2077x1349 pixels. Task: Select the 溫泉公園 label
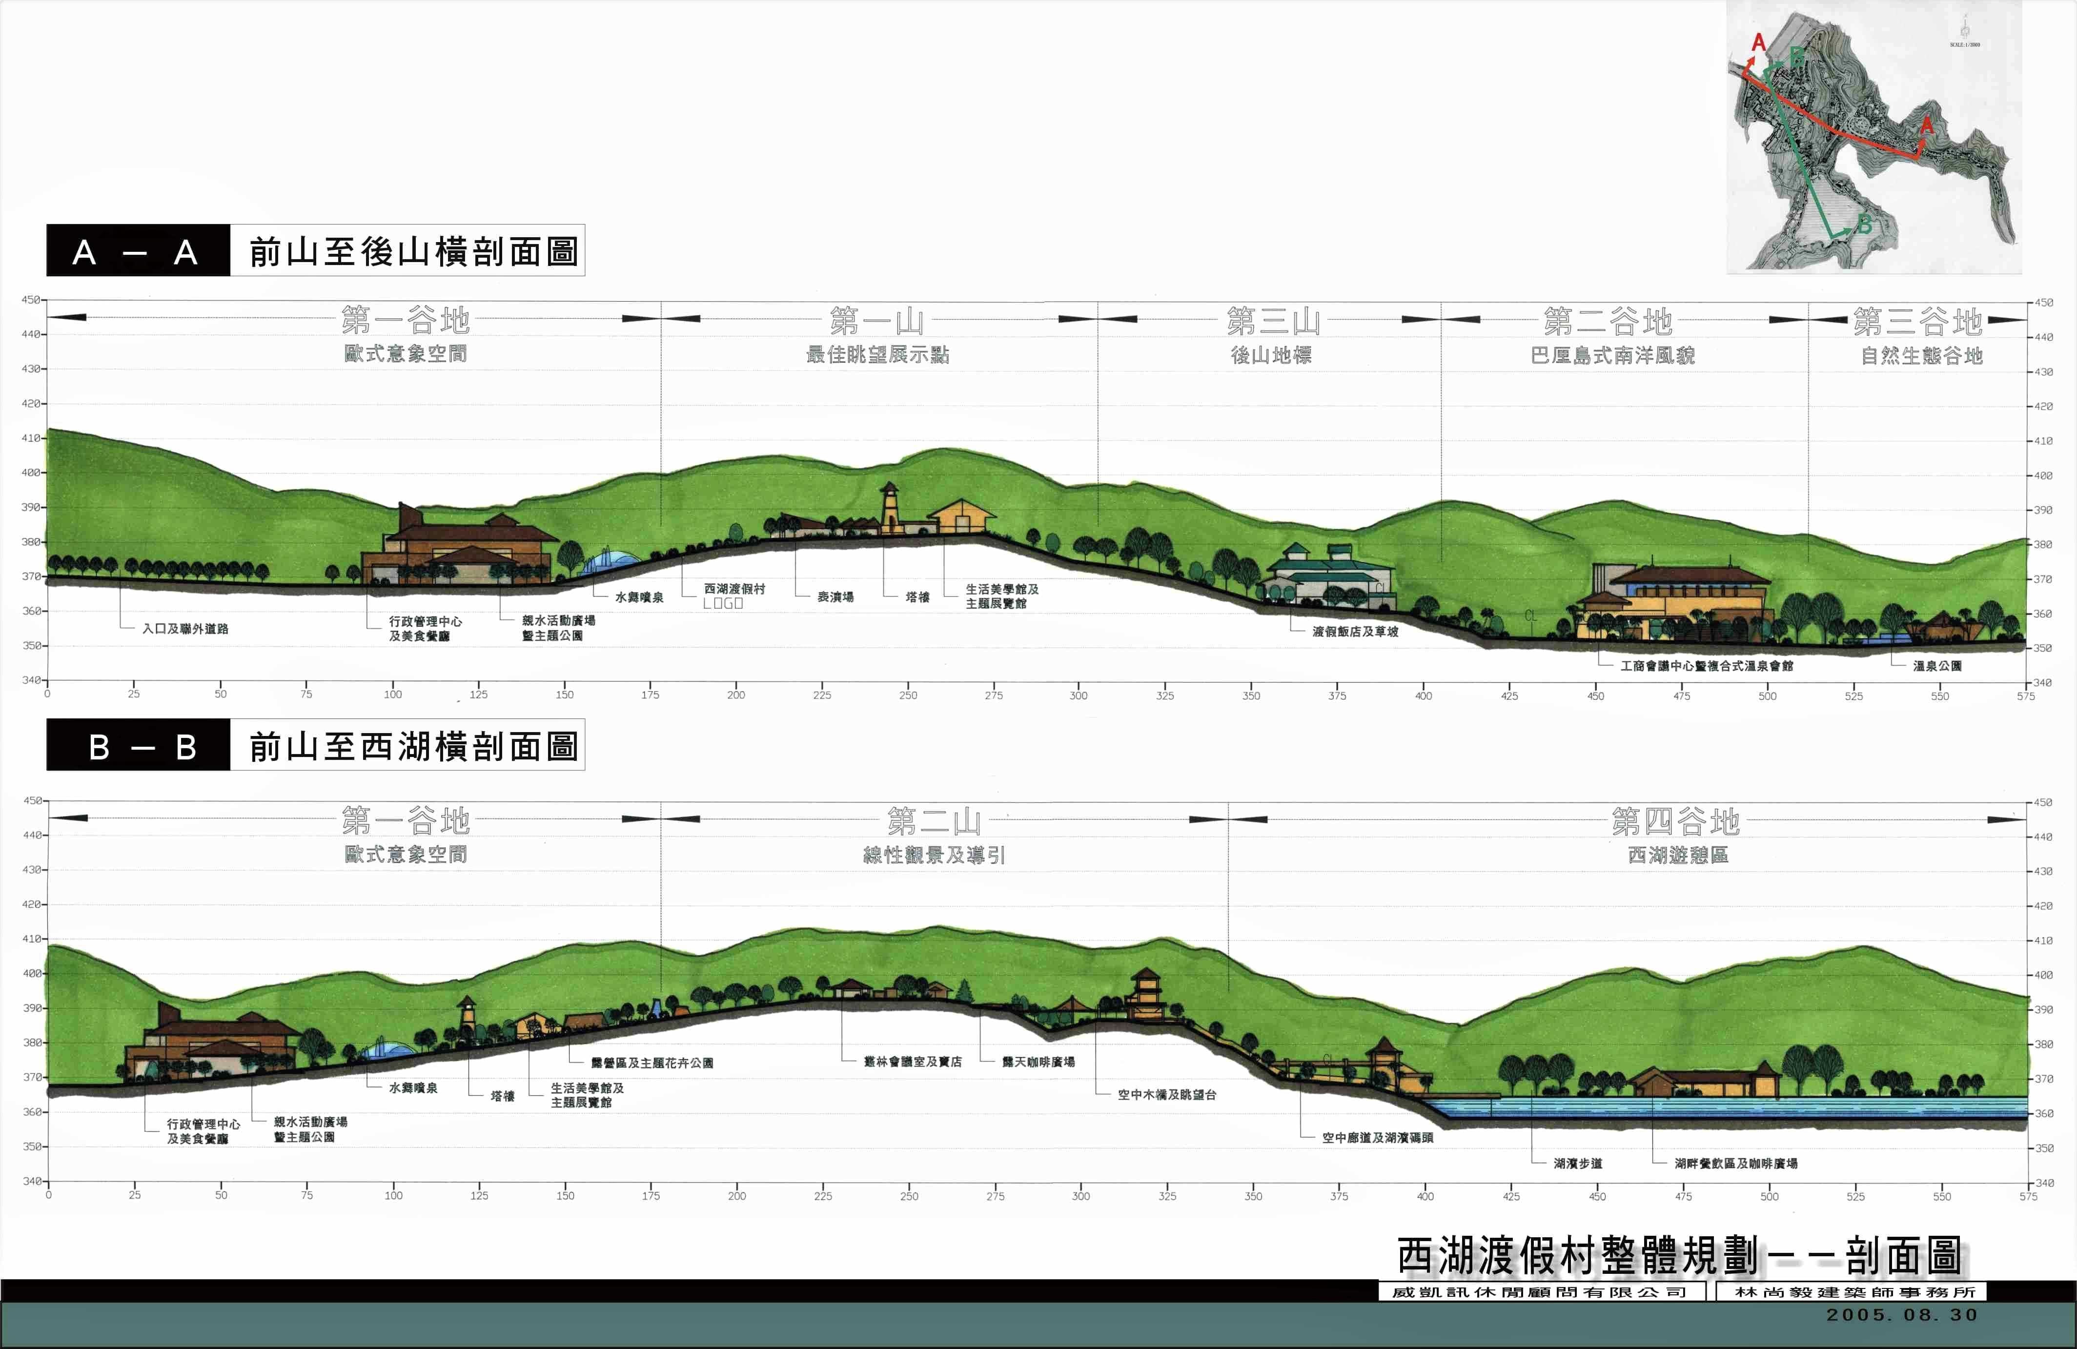click(1937, 666)
